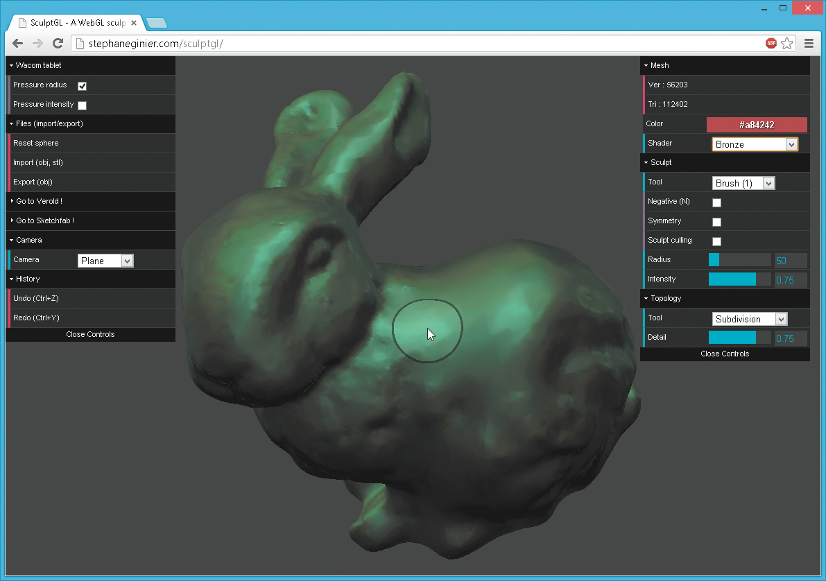This screenshot has width=826, height=581.
Task: Open the Shader dropdown showing Bronze
Action: (x=755, y=144)
